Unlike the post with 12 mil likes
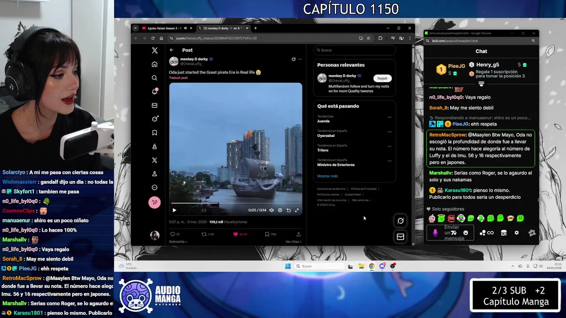This screenshot has width=566, height=318. coord(240,234)
